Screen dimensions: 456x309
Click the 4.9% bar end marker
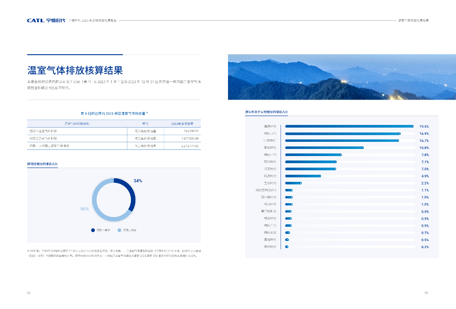[320, 176]
